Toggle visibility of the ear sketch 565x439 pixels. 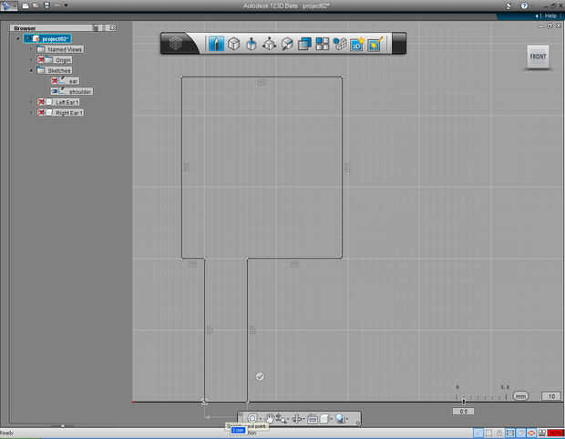[55, 81]
